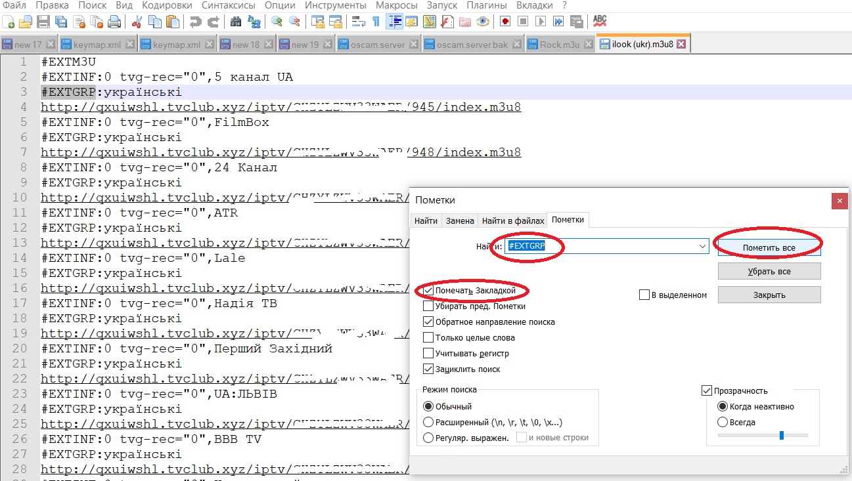The image size is (852, 481).
Task: Enable the Убирать пред. Пометки checkbox
Action: (x=429, y=306)
